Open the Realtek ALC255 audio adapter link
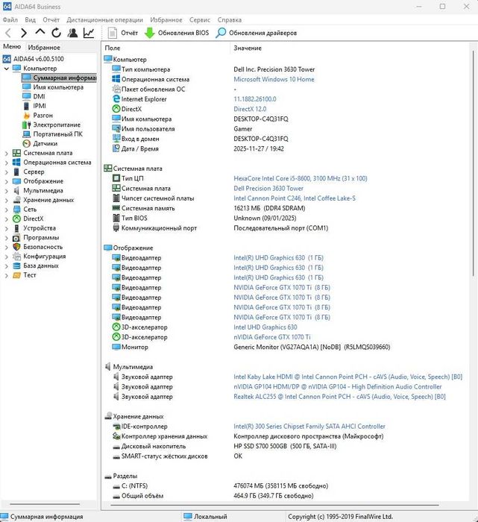This screenshot has height=522, width=478. (x=339, y=397)
